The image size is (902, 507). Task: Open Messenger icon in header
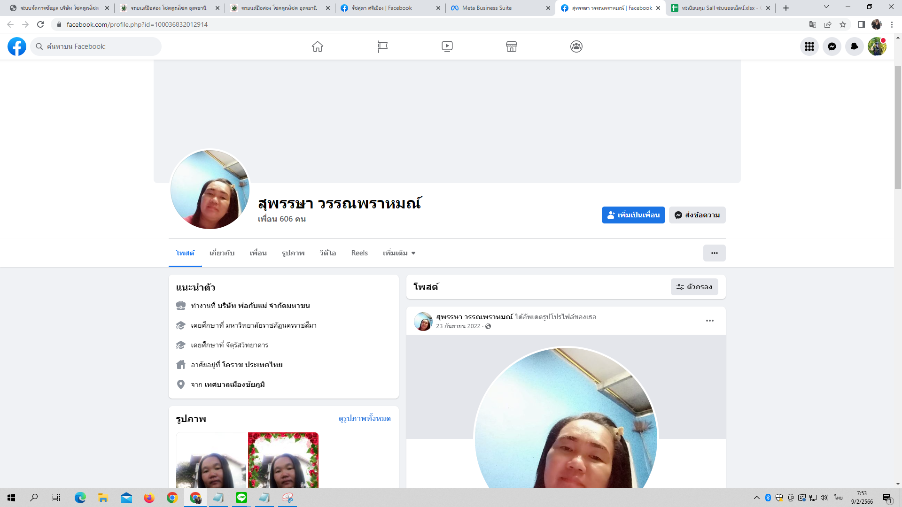click(x=832, y=46)
